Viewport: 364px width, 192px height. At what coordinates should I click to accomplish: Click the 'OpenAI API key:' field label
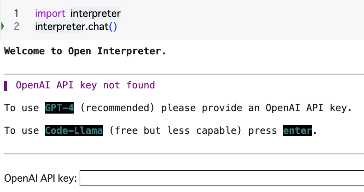point(41,178)
